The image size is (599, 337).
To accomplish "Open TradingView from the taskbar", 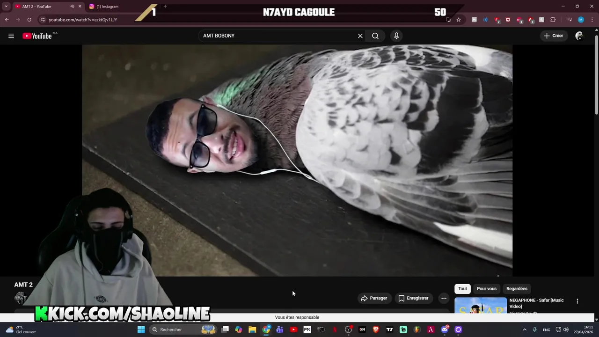I will coord(389,330).
